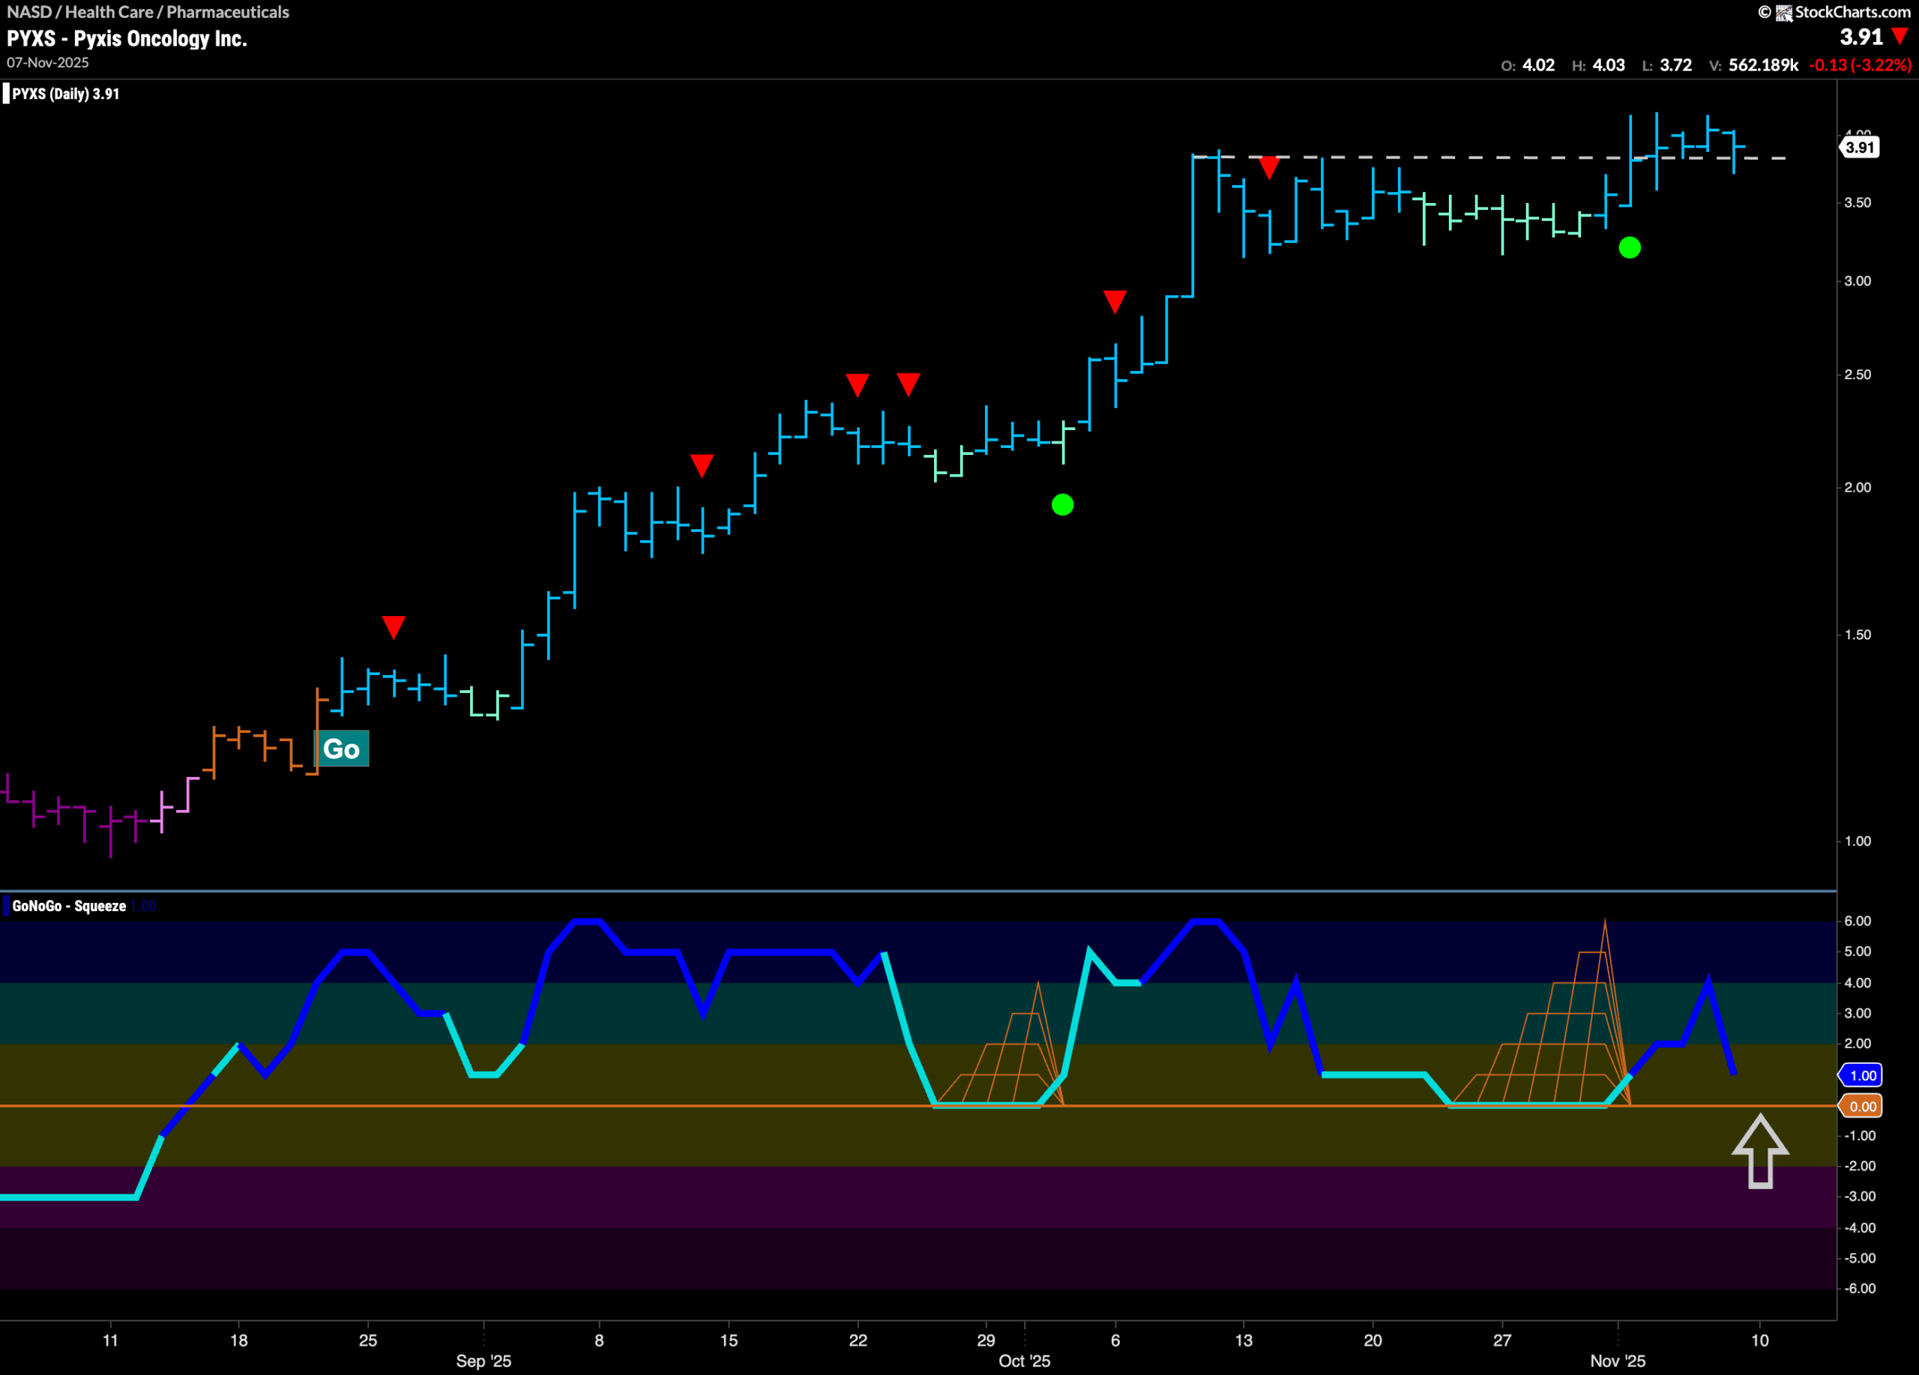Click the 2.50 price axis label
This screenshot has width=1919, height=1375.
[1858, 375]
